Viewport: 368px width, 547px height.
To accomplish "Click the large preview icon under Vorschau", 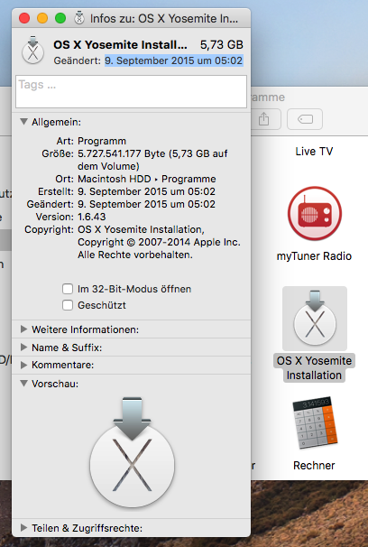I will click(132, 451).
